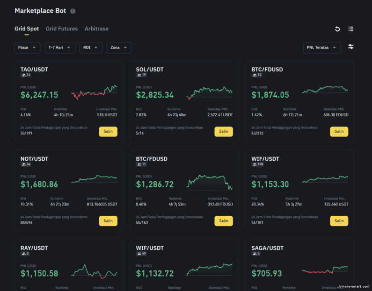Open the SOL/USDT PNL chart

tap(210, 93)
